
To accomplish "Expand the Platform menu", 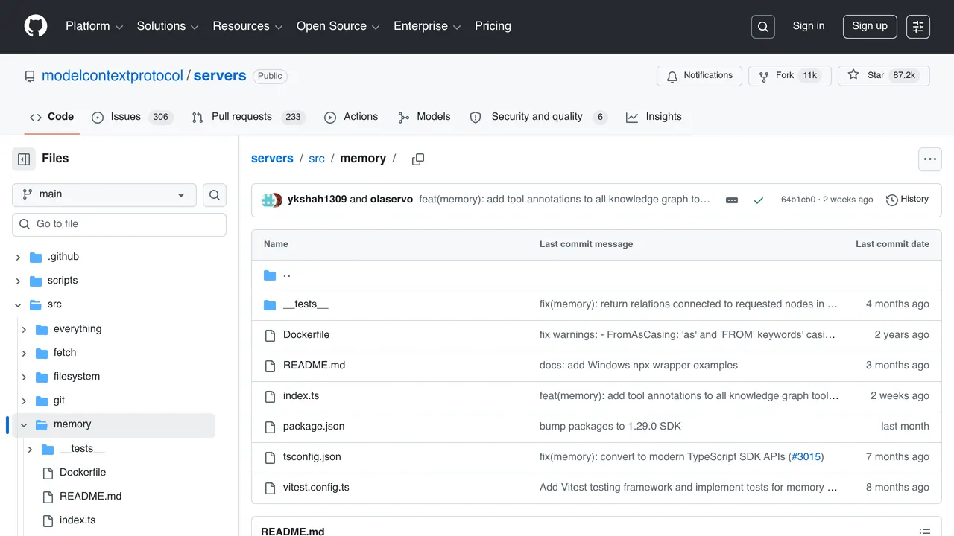I will pyautogui.click(x=95, y=26).
